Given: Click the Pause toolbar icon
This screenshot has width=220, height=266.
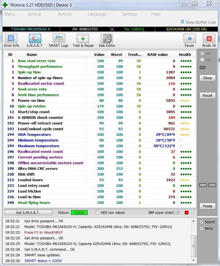Looking at the screenshot, I should coord(190,39).
